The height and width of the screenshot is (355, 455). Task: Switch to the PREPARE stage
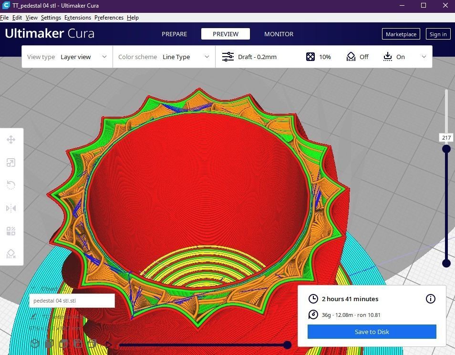coord(175,34)
